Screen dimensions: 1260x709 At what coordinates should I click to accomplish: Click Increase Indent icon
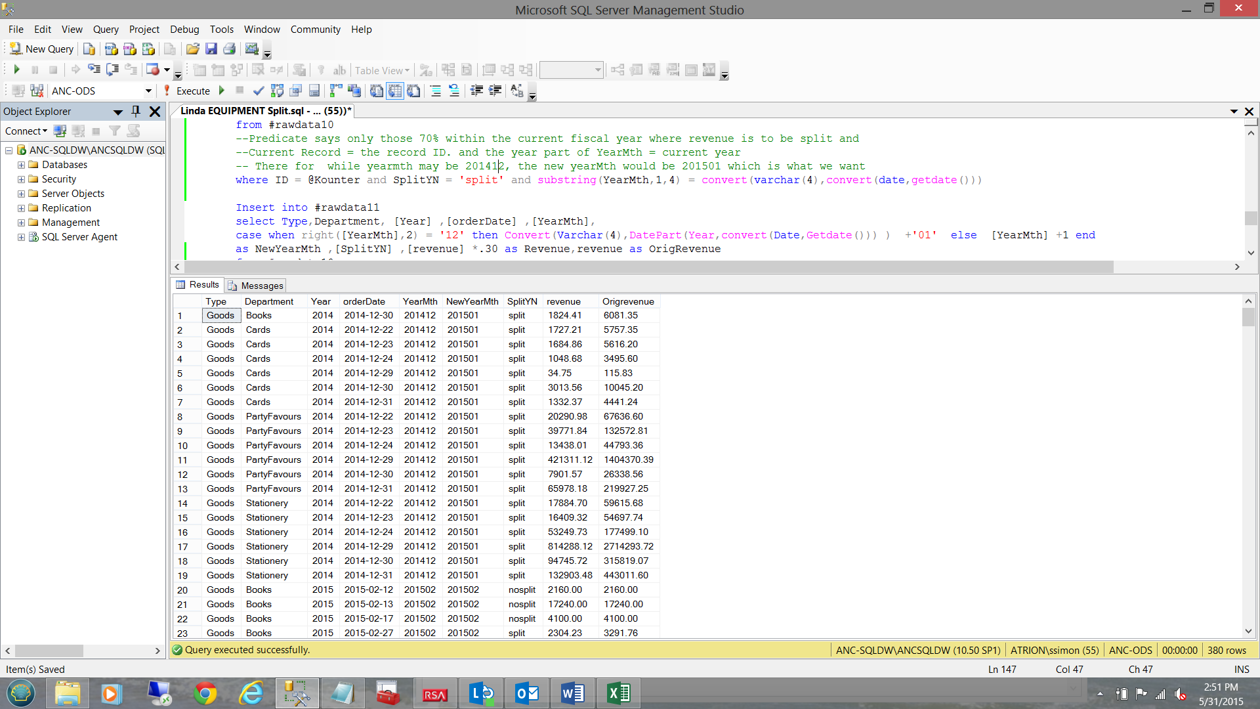pos(495,91)
